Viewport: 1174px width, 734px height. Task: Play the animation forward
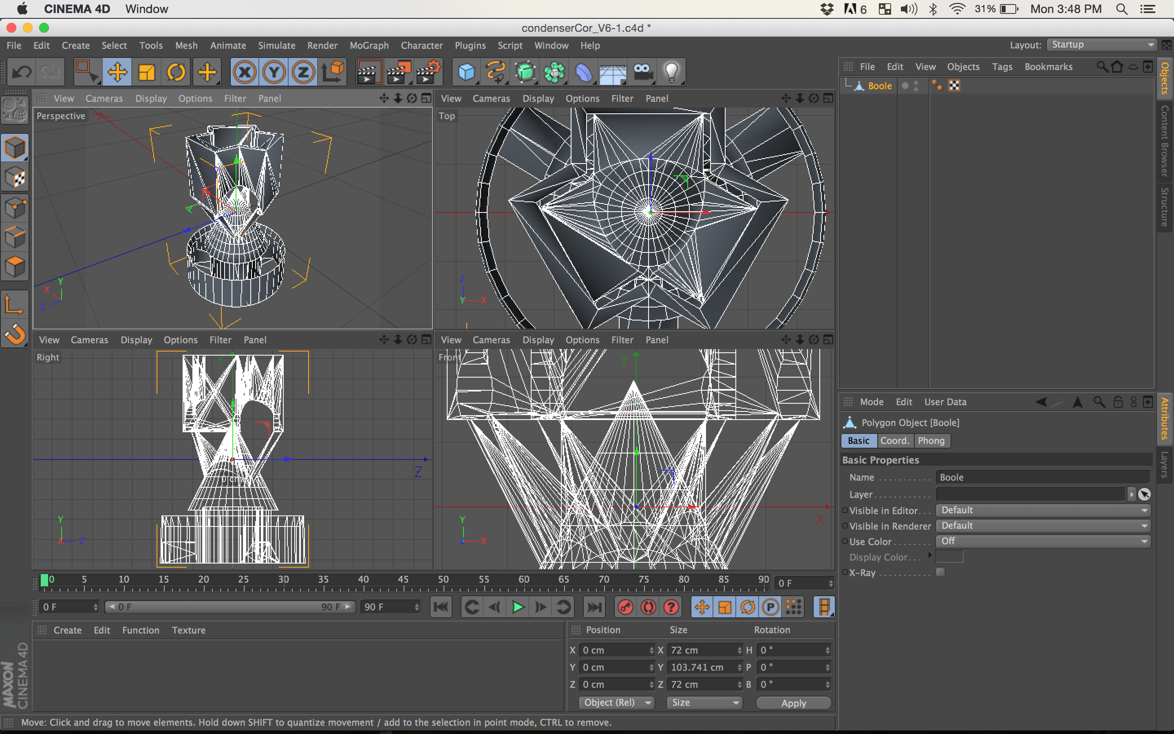pos(518,607)
